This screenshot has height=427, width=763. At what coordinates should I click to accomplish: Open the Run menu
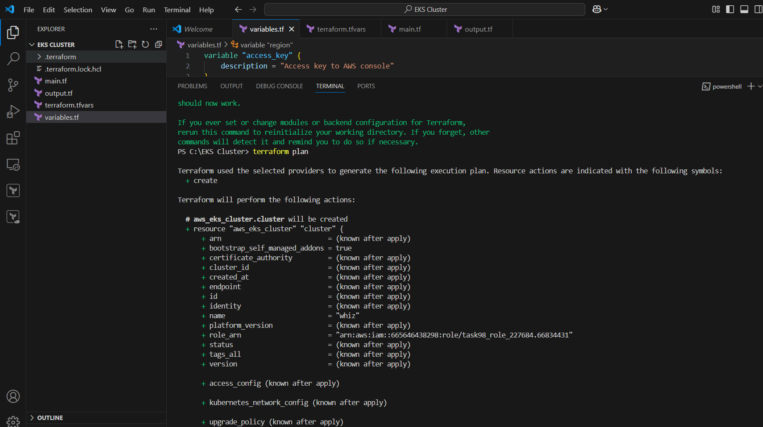(x=149, y=10)
